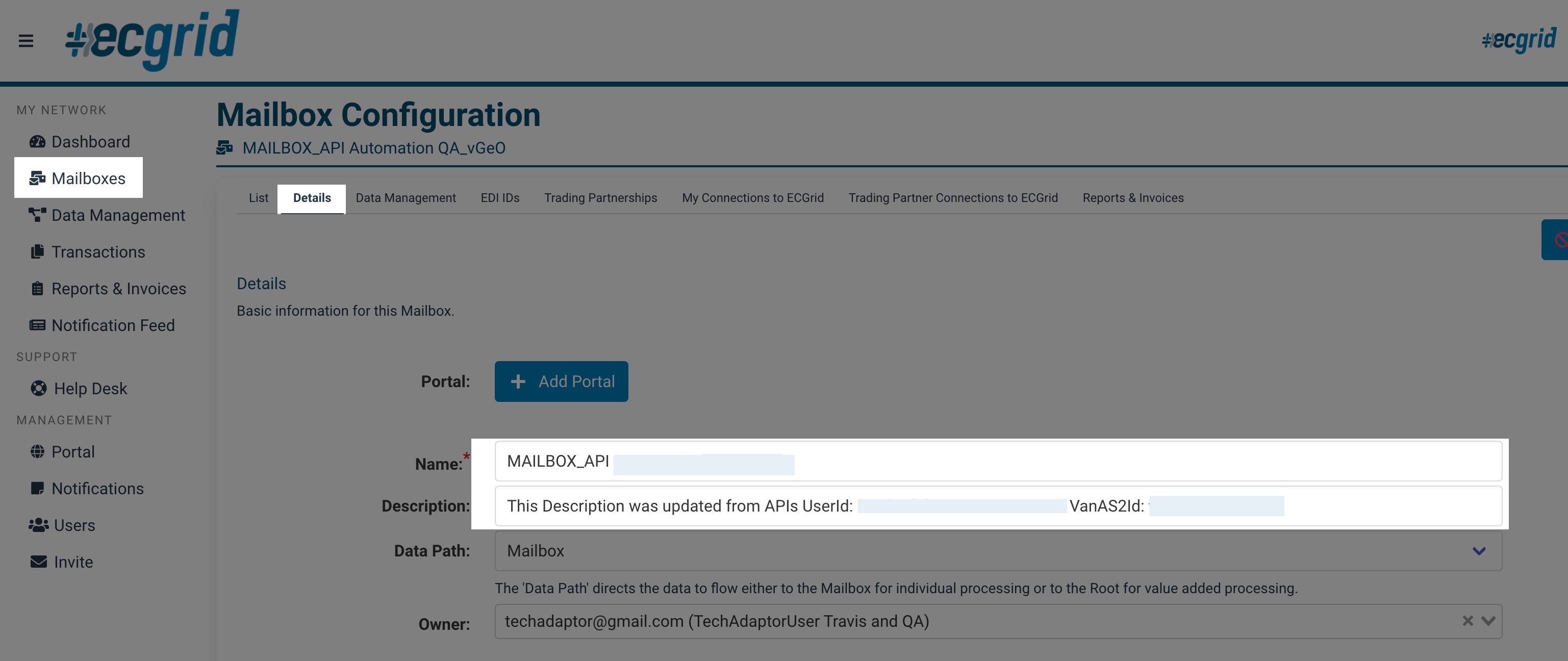The height and width of the screenshot is (661, 1568).
Task: Open the Notification Feed
Action: (113, 325)
